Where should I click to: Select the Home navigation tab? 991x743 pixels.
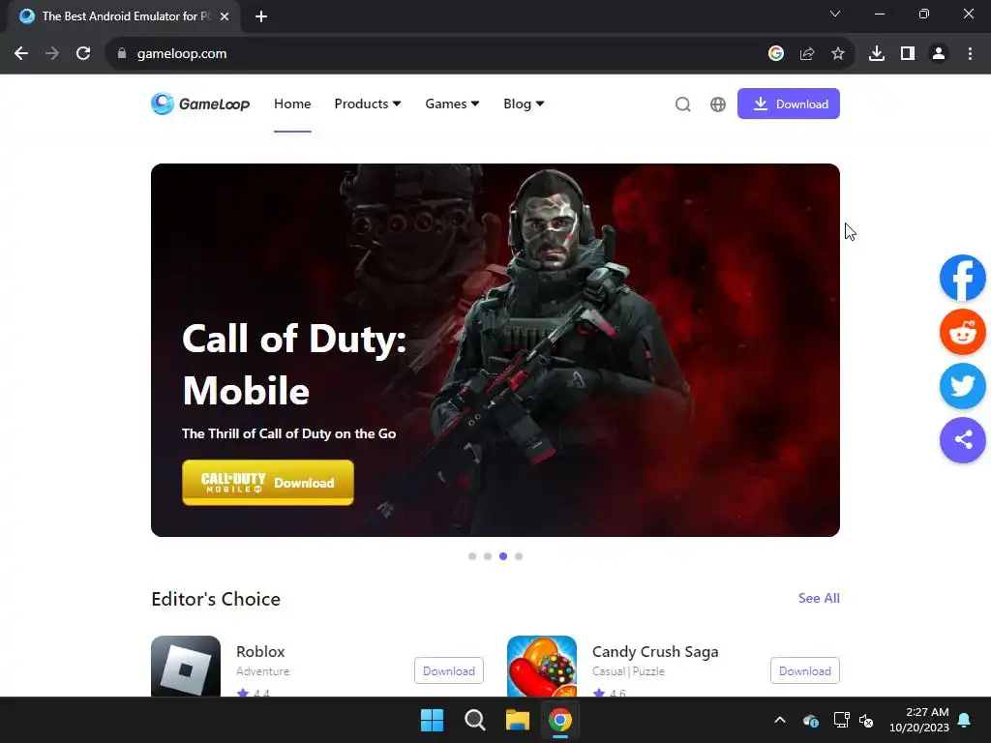pos(292,104)
